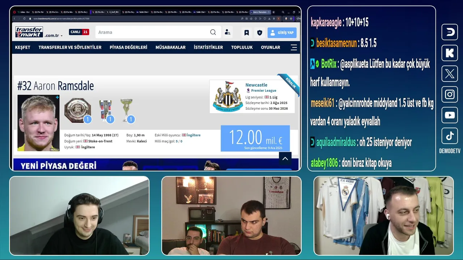Screen dimensions: 463x260
Task: Open the Newcastle club link
Action: (256, 85)
